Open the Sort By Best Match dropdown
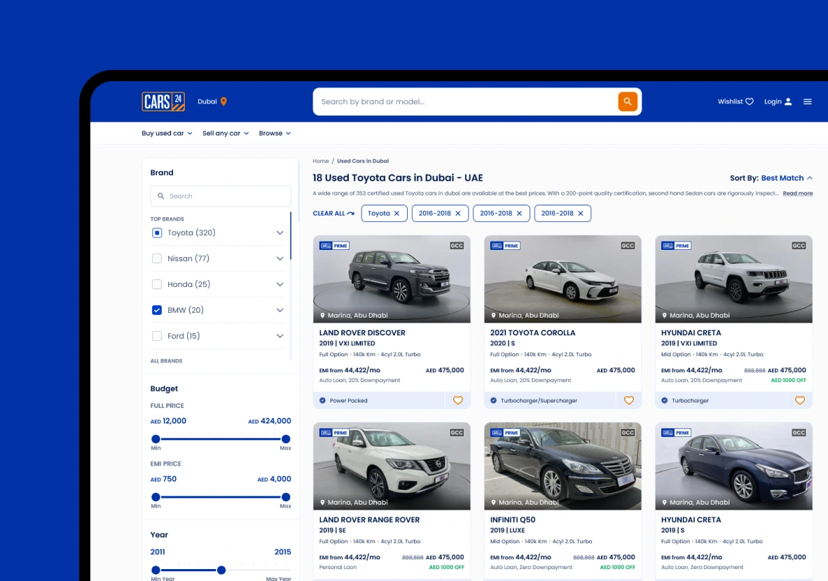Image resolution: width=828 pixels, height=581 pixels. coord(787,178)
